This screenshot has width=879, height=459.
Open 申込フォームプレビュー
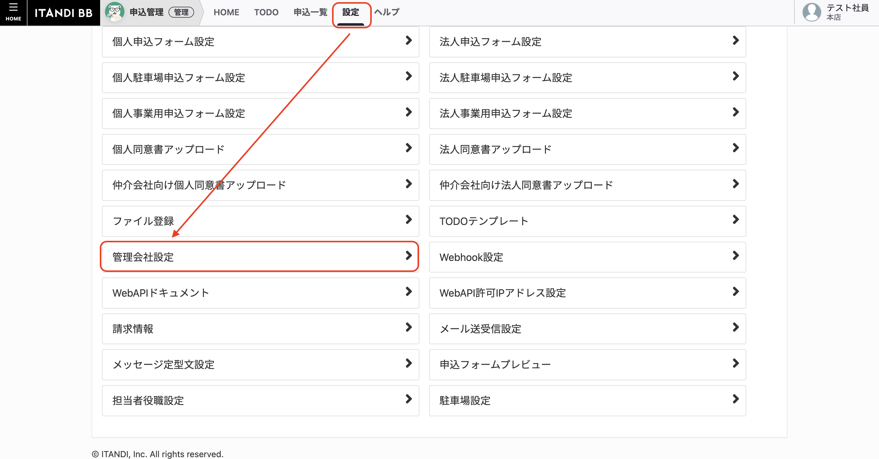coord(587,364)
